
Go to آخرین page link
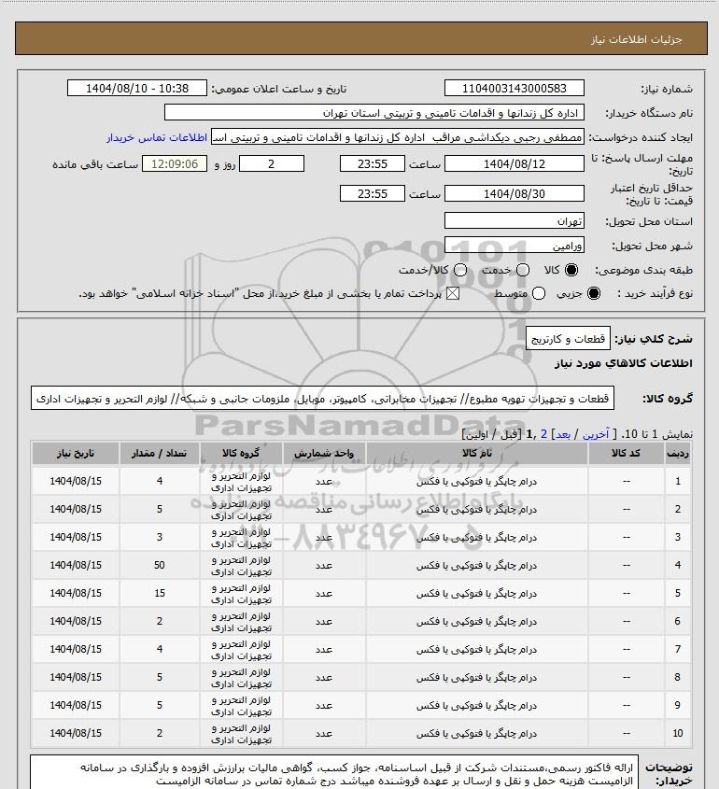pos(596,434)
